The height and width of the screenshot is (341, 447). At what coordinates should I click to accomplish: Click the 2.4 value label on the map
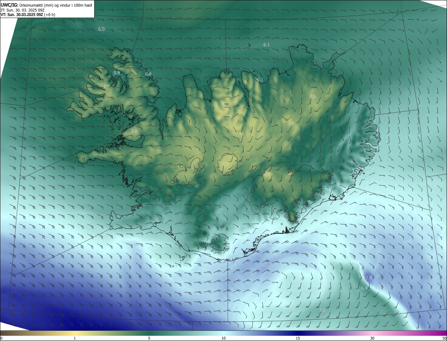tap(291, 123)
